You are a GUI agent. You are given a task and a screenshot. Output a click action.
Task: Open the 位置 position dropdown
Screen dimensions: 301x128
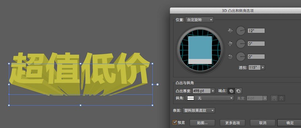[199, 20]
